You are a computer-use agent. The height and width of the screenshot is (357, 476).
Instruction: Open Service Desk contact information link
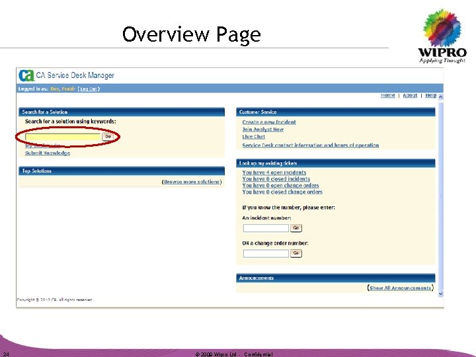[311, 145]
